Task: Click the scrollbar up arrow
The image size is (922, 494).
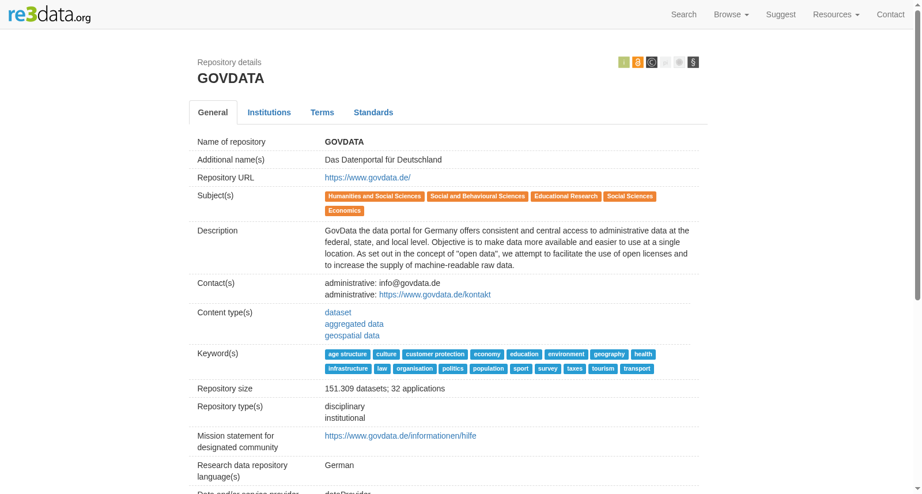Action: click(x=917, y=4)
